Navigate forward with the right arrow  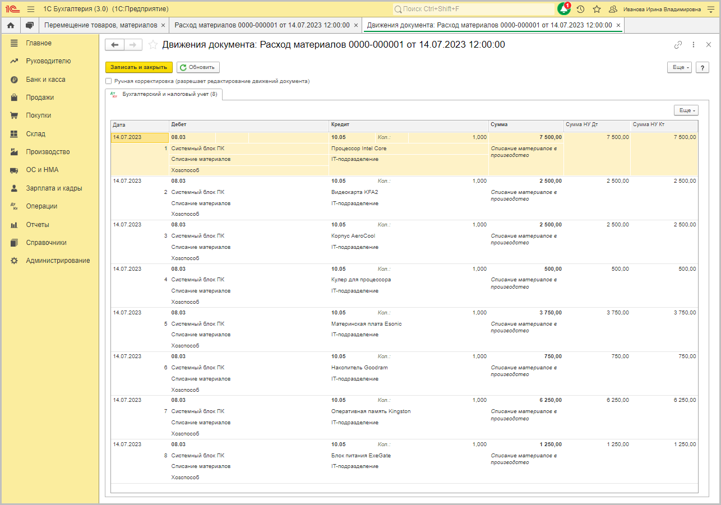tap(133, 45)
